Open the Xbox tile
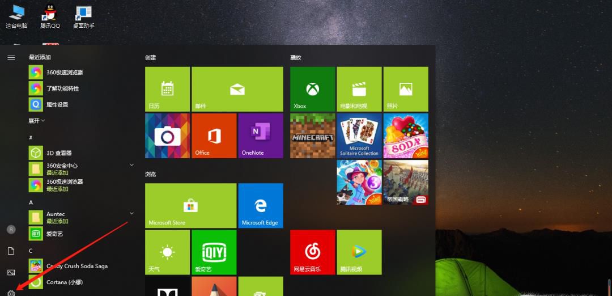This screenshot has height=296, width=612. click(312, 89)
